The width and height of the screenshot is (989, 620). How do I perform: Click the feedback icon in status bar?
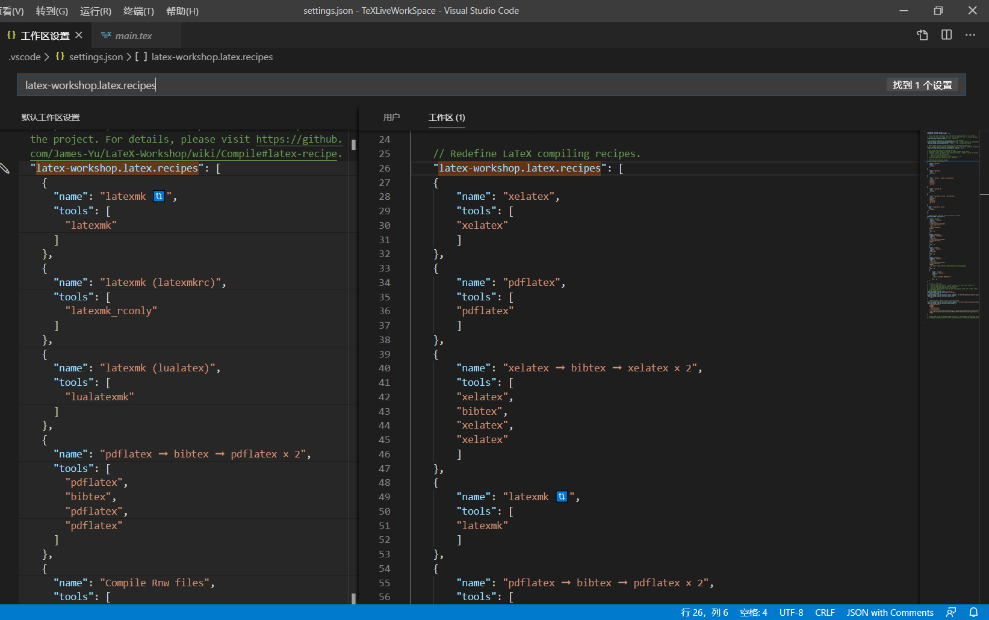(x=951, y=612)
